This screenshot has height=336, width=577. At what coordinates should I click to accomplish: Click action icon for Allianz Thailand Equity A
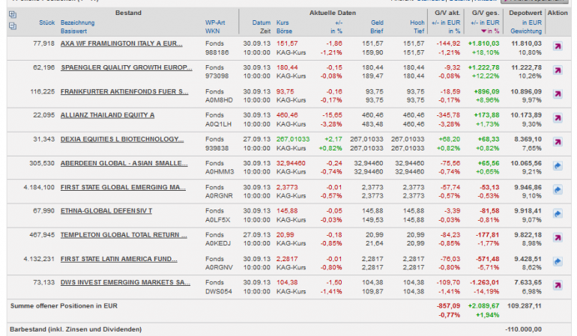(x=557, y=118)
